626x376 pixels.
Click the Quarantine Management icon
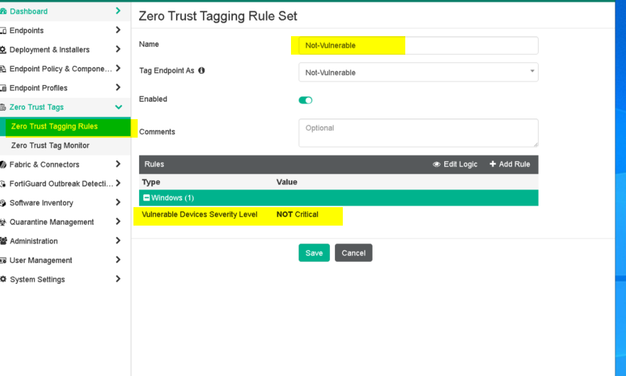(x=4, y=222)
